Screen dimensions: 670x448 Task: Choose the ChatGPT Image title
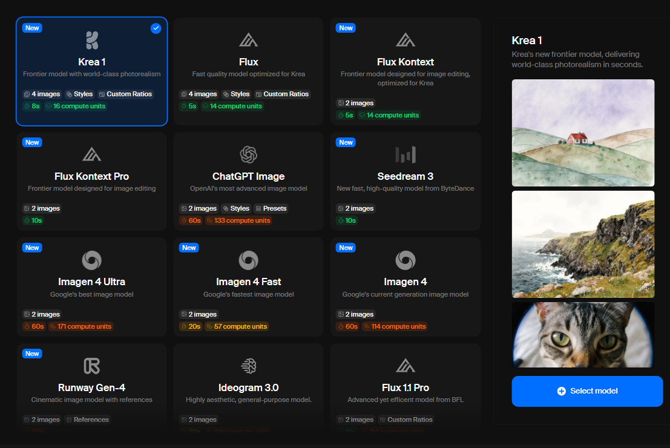(x=249, y=176)
